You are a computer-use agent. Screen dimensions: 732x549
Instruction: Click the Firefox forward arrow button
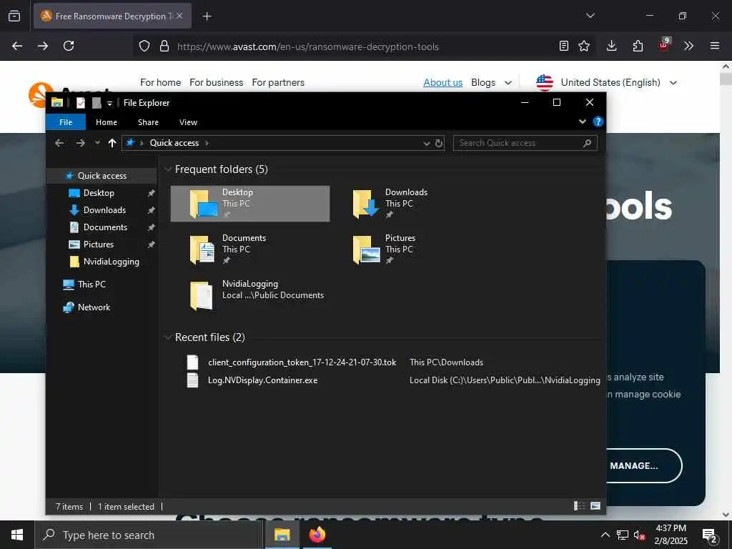[x=43, y=46]
